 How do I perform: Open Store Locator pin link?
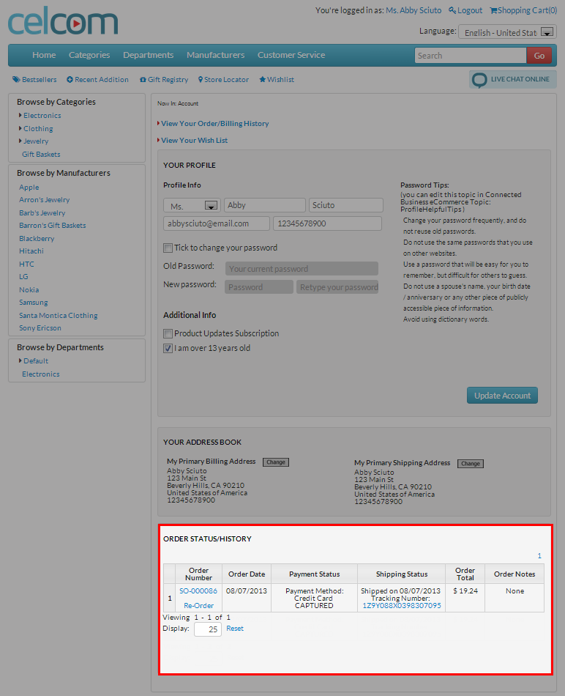pos(223,80)
